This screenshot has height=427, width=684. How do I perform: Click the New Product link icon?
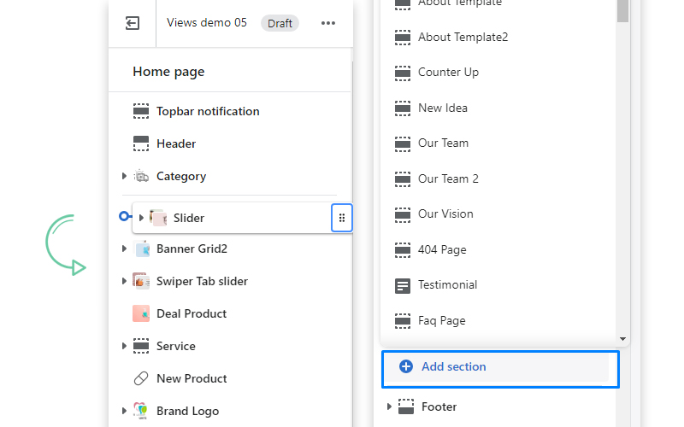[x=141, y=378]
